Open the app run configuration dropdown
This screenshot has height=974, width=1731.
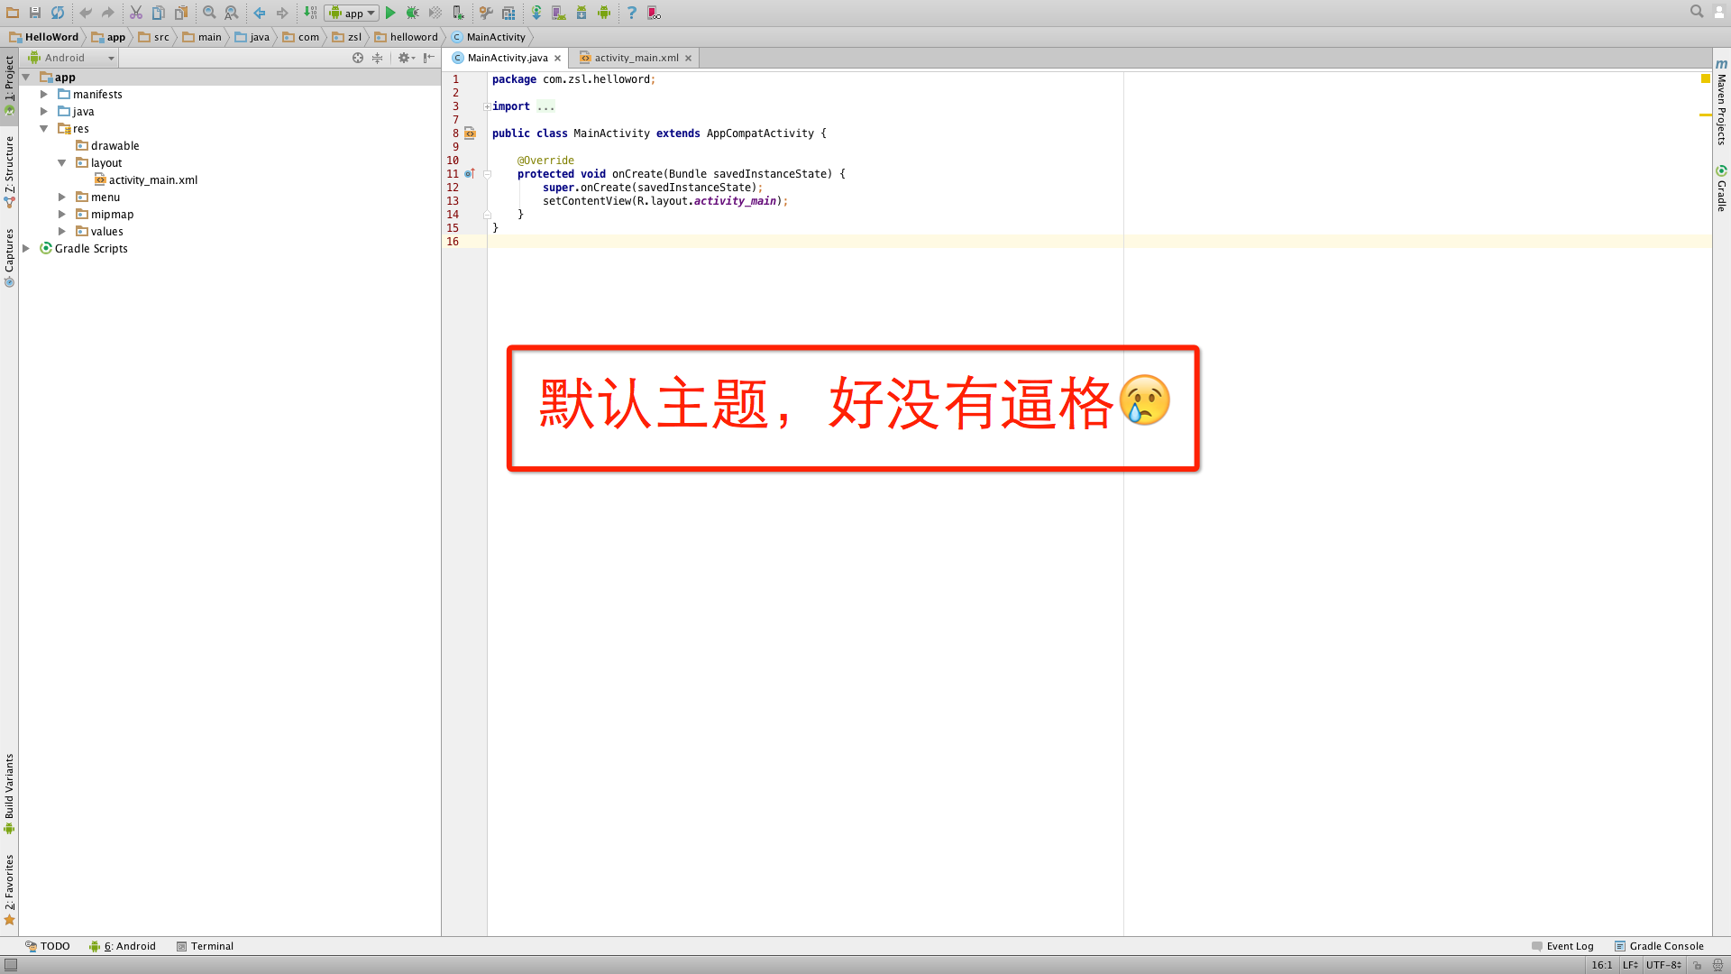coord(352,13)
